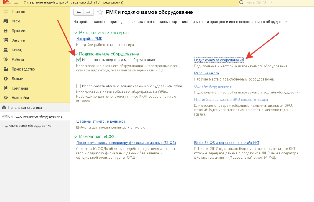The image size is (314, 202).
Task: Click the Деньги coin icon
Action: [x=6, y=79]
